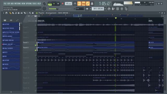Viewport: 167px width, 94px height.
Task: Click the waveform icon above track headers
Action: [x=29, y=16]
